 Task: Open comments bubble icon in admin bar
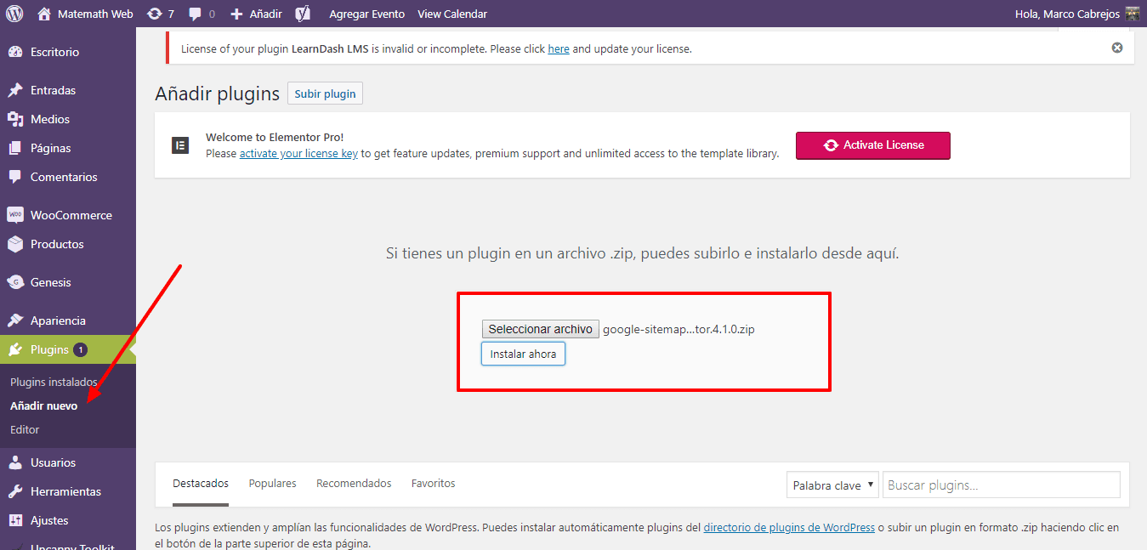point(196,14)
